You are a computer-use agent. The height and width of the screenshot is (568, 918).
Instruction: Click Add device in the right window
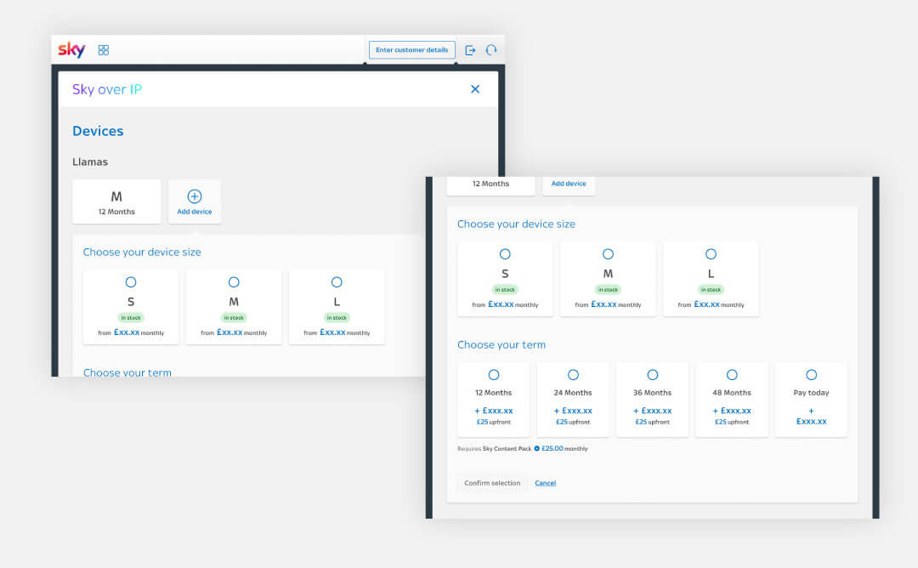(x=569, y=184)
